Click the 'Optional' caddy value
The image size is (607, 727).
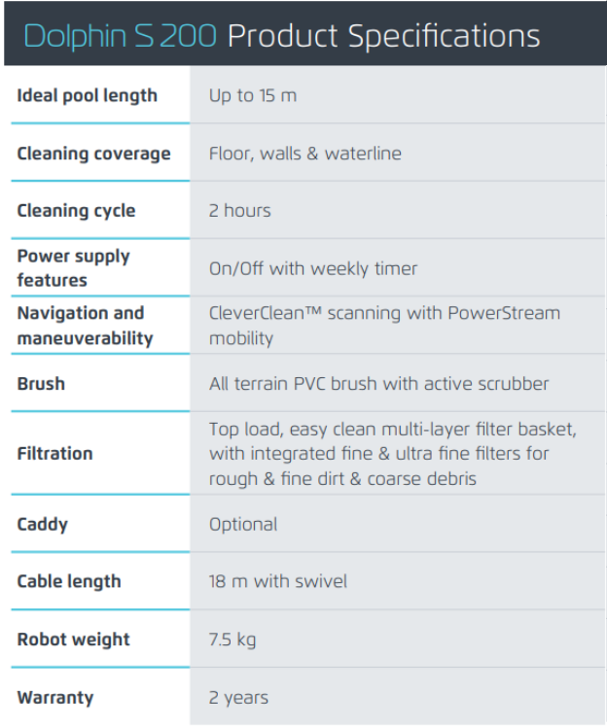point(243,524)
